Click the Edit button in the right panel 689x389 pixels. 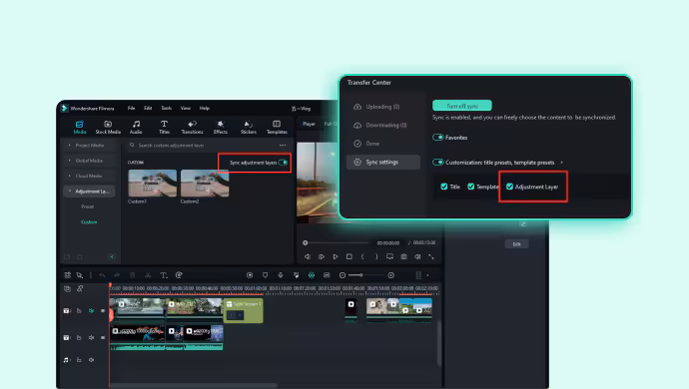(517, 244)
